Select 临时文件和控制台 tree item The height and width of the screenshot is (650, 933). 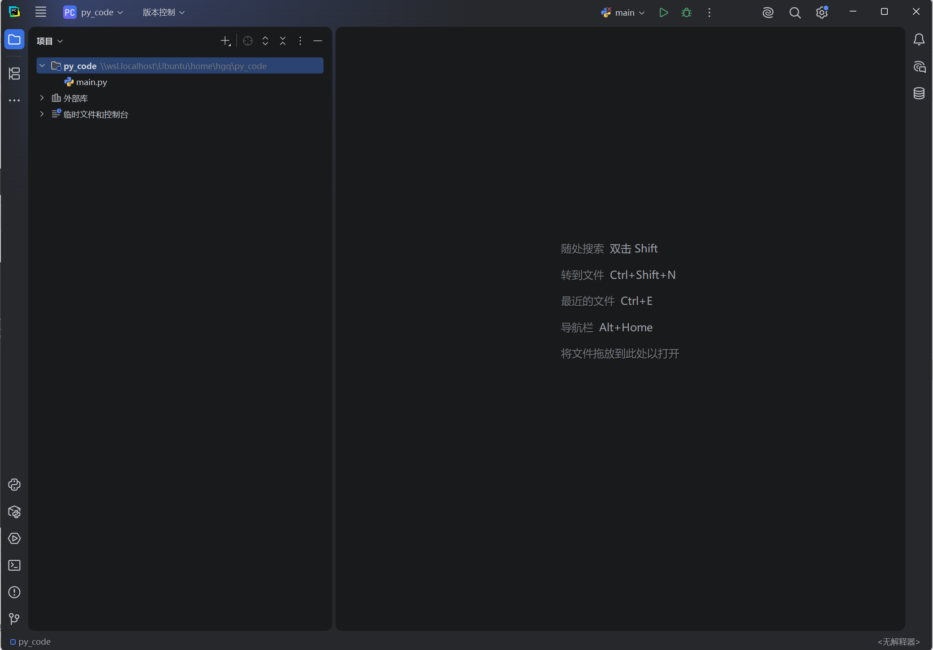tap(90, 114)
